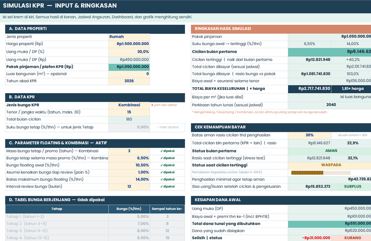Select the 'C. PARAMETER FLOATING & KOMBINASI' header
The height and width of the screenshot is (241, 371).
tap(95, 143)
